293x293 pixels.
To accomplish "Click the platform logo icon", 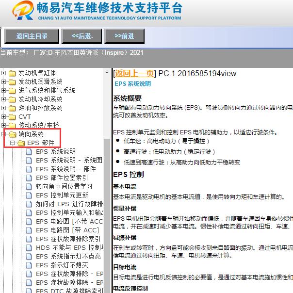I will (23, 10).
